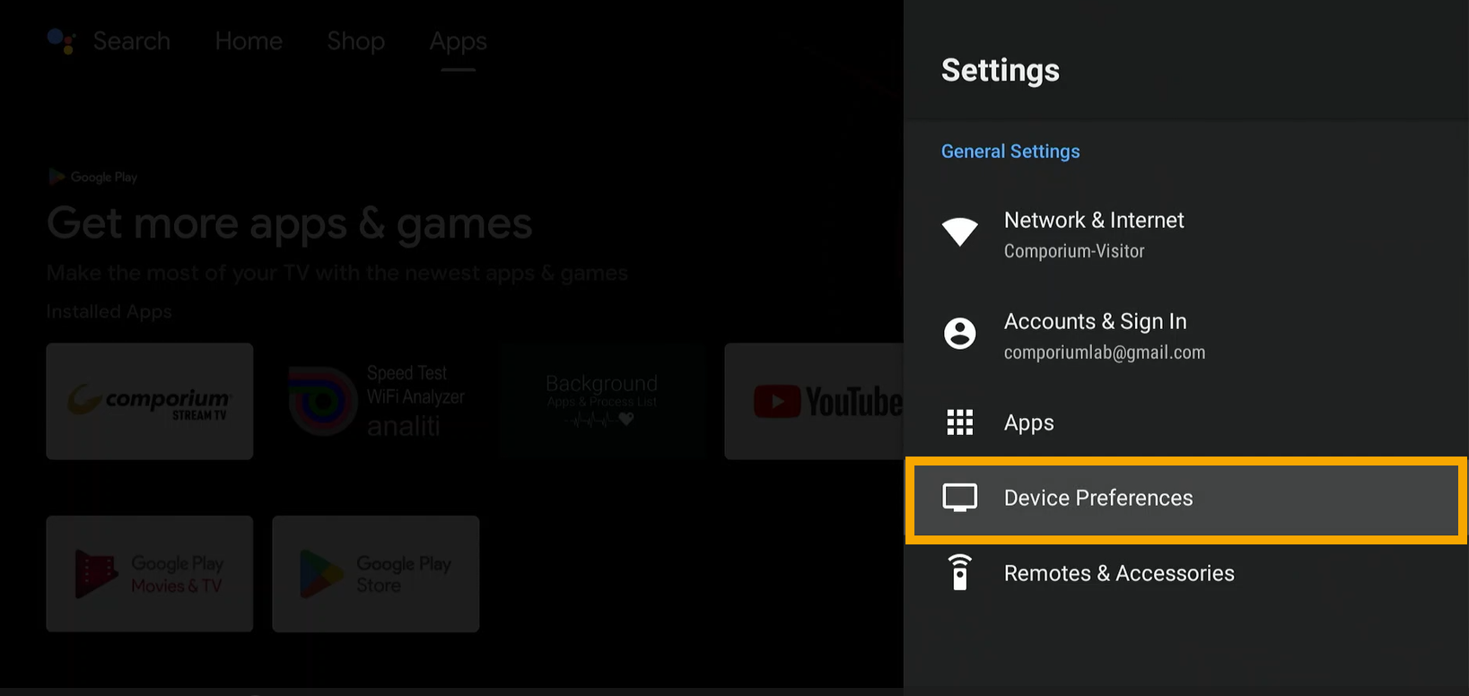Screen dimensions: 1469x696
Task: Click the Comporium-Visitor network name
Action: (x=1074, y=251)
